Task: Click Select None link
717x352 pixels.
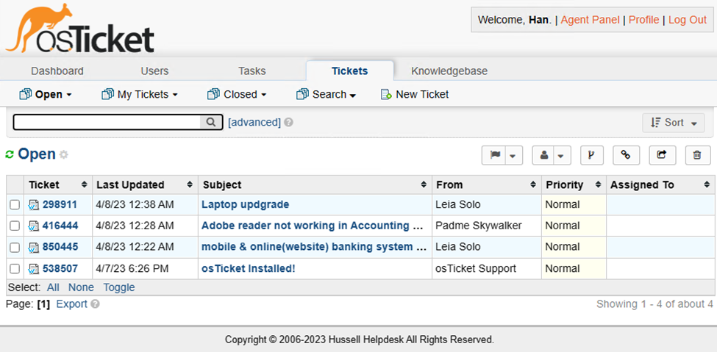Action: click(81, 287)
